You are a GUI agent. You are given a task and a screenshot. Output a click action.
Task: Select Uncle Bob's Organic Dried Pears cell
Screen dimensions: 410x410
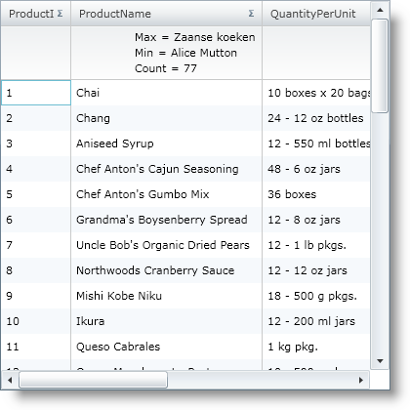click(x=167, y=245)
